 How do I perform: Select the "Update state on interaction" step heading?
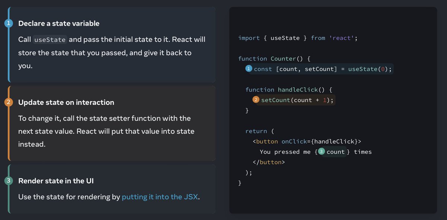pyautogui.click(x=66, y=102)
